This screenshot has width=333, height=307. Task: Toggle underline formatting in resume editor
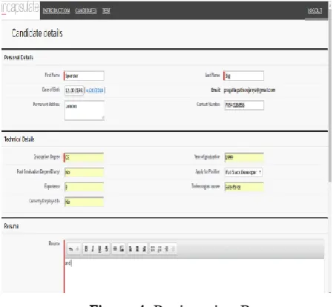click(99, 249)
